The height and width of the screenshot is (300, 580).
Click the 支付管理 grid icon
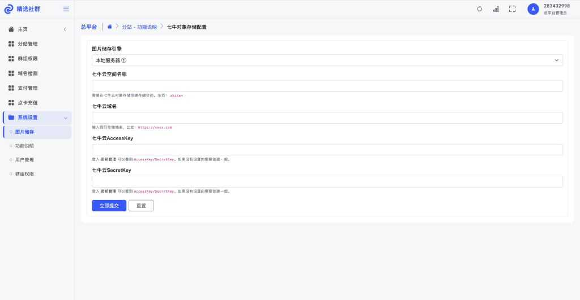click(x=11, y=88)
